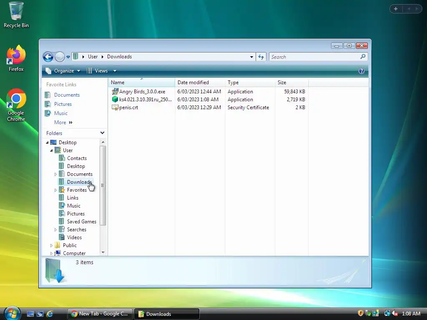
Task: Collapse the Folders pane chevron
Action: click(x=103, y=133)
